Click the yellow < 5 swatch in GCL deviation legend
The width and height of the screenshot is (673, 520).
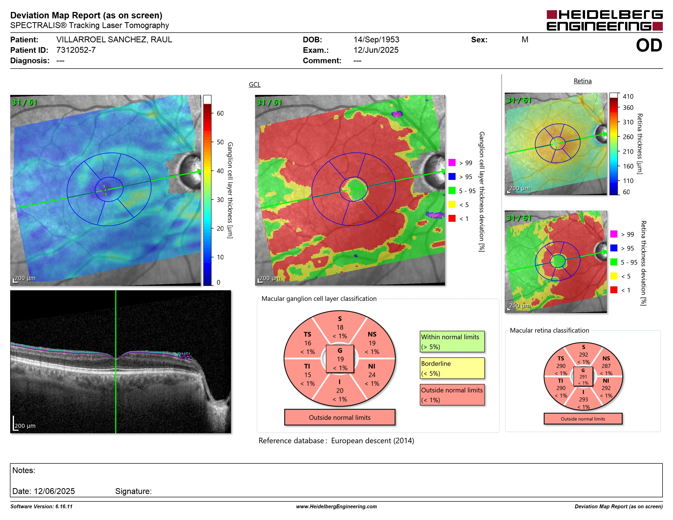(x=452, y=204)
